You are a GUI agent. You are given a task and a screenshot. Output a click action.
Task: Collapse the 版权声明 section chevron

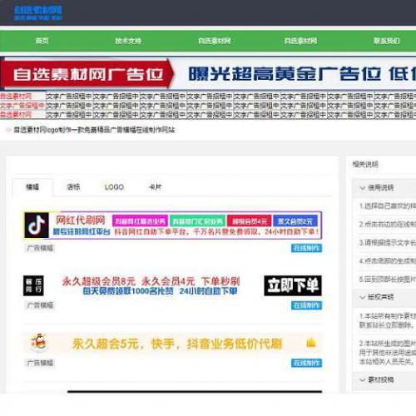[x=362, y=297]
